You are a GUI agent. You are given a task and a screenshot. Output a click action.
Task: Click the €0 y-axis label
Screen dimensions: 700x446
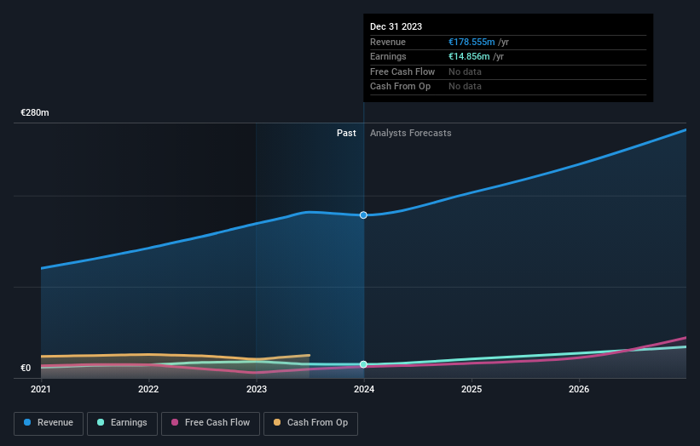tap(26, 368)
